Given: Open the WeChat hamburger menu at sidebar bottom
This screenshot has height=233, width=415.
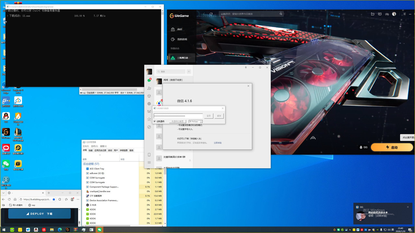Looking at the screenshot, I should (149, 162).
